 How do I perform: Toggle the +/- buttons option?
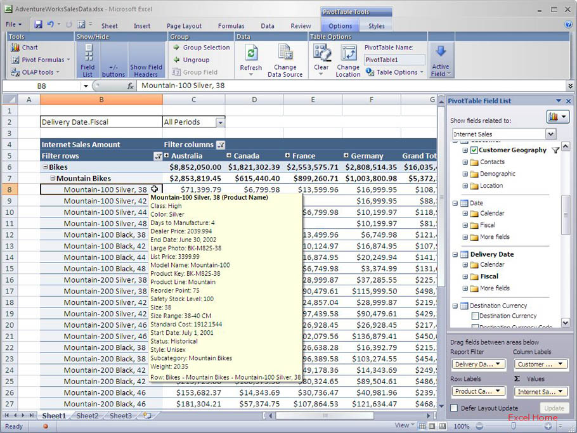(x=113, y=60)
